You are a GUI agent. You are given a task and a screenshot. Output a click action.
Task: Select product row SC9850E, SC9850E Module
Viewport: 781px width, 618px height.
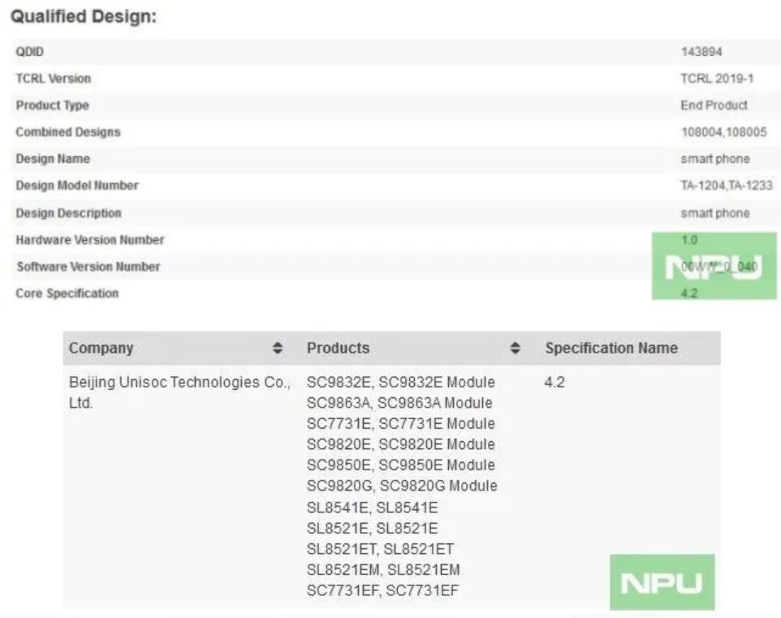pos(401,465)
